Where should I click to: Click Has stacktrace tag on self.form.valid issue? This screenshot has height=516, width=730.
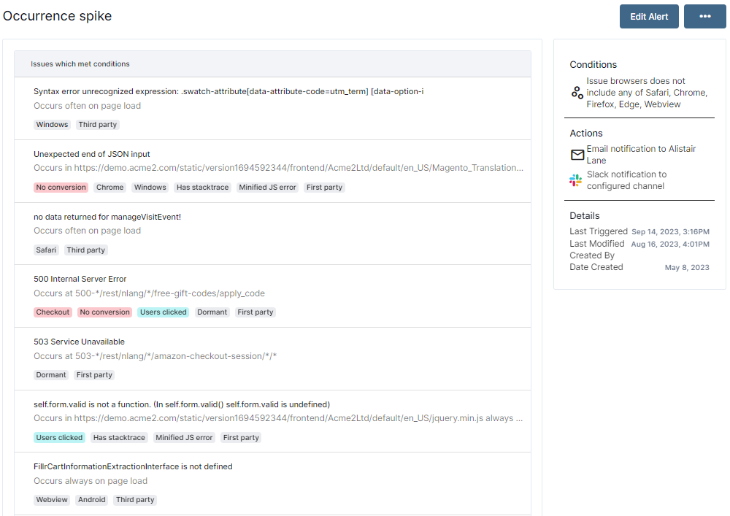click(119, 437)
